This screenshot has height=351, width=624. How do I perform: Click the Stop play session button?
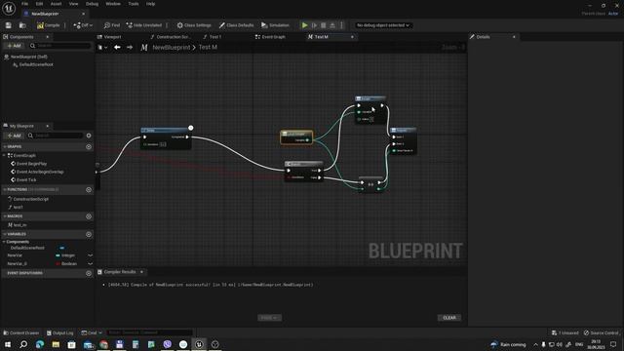[324, 25]
